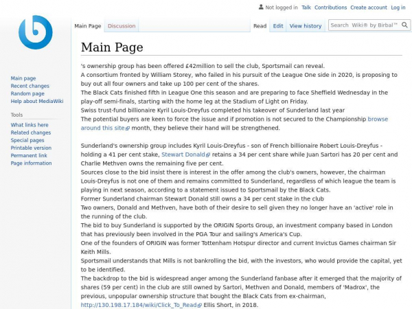This screenshot has width=412, height=309.
Task: Open Special pages
Action: 27,140
